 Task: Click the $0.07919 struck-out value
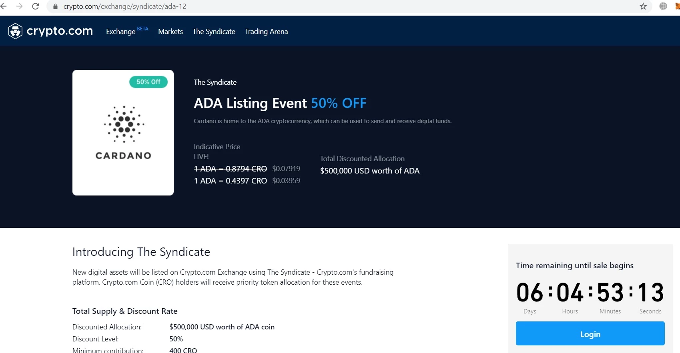(x=286, y=169)
